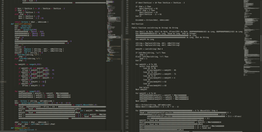Click line number 100 in right pane gutter
This screenshot has width=262, height=132.
coord(127,28)
